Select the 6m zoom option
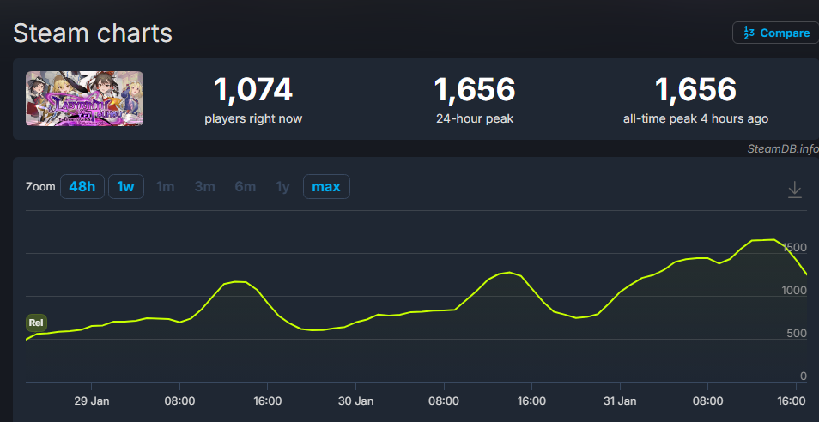This screenshot has height=422, width=819. [246, 187]
